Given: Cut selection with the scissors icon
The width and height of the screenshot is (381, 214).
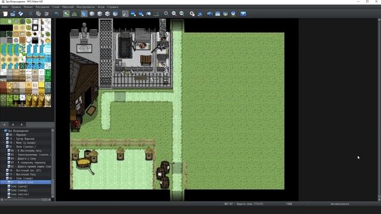Looking at the screenshot, I should click(30, 14).
